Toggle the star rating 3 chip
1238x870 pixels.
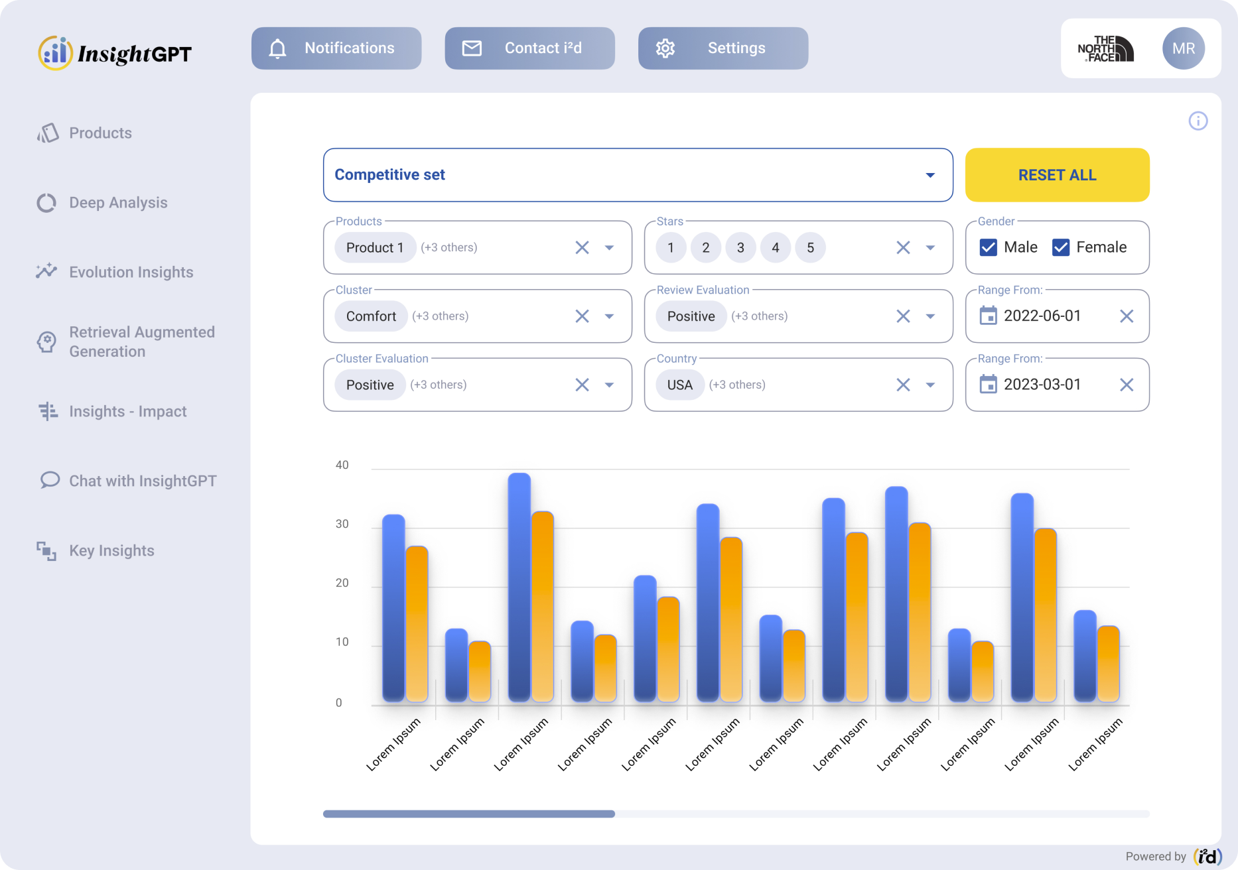[740, 247]
